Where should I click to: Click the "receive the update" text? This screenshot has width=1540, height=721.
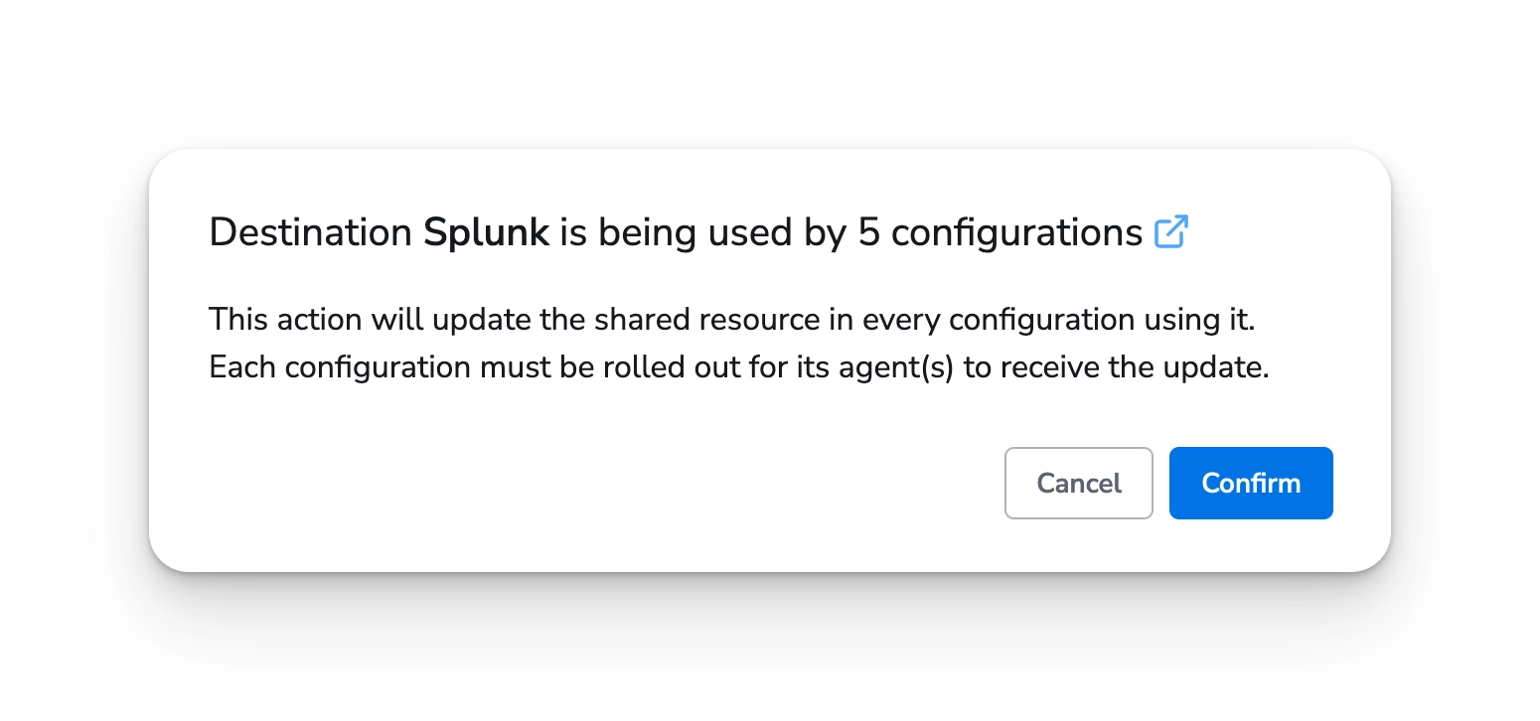coord(1135,367)
